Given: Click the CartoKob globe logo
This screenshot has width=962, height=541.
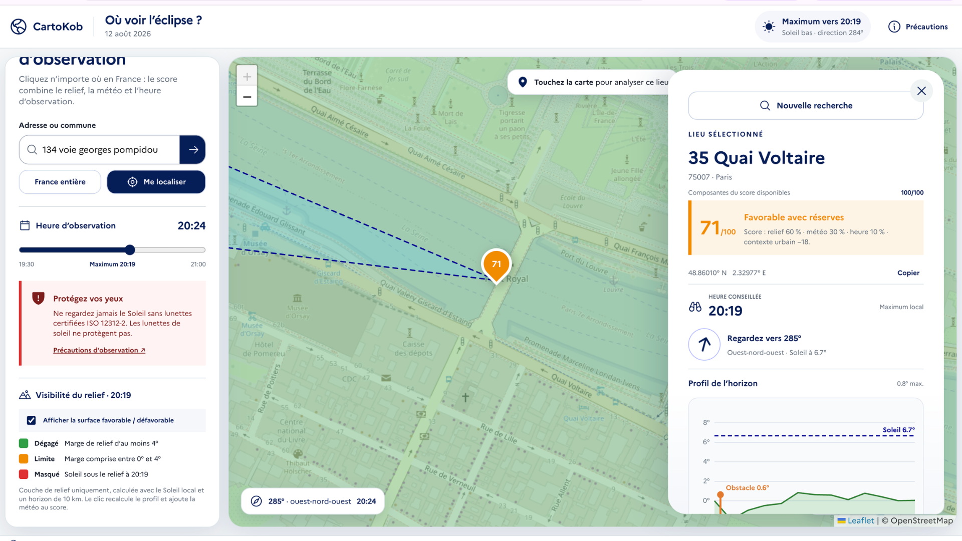Looking at the screenshot, I should coord(19,27).
